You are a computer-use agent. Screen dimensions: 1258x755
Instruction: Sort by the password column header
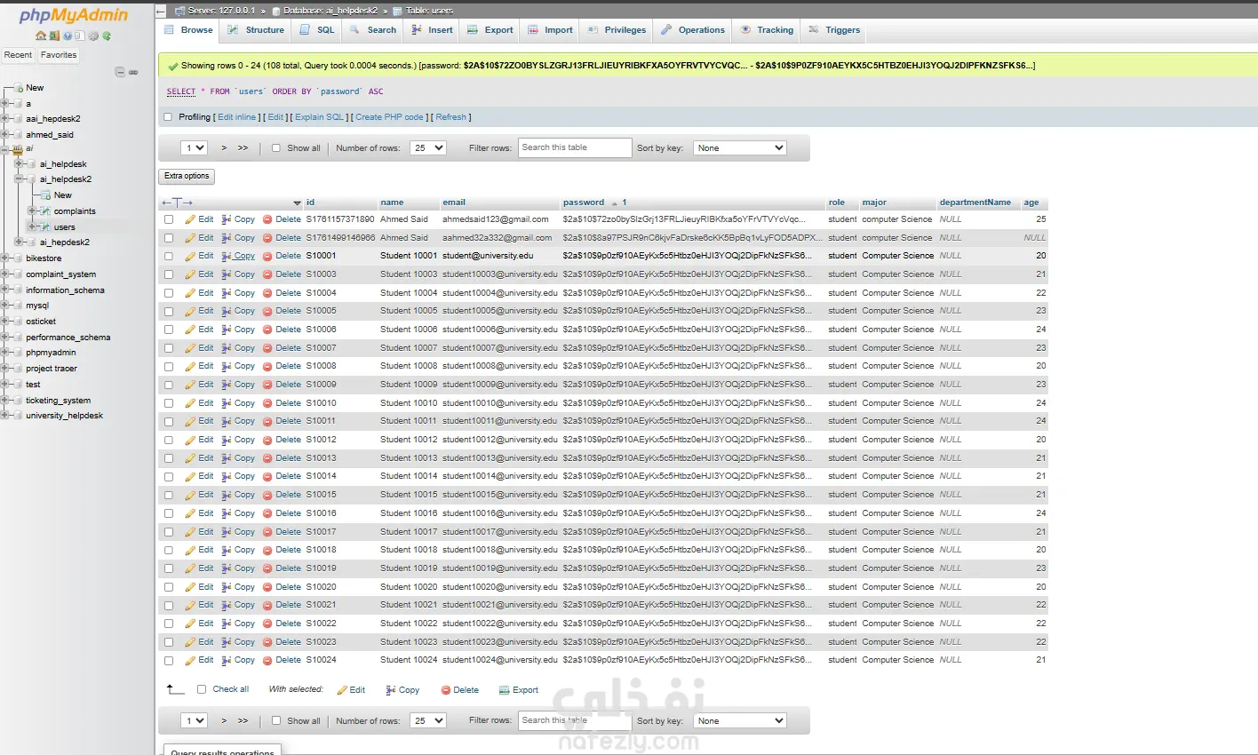click(584, 203)
